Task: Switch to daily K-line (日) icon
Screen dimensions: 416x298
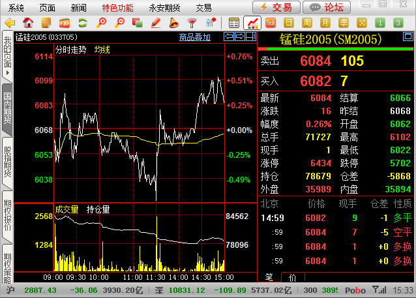Action: tap(288, 23)
